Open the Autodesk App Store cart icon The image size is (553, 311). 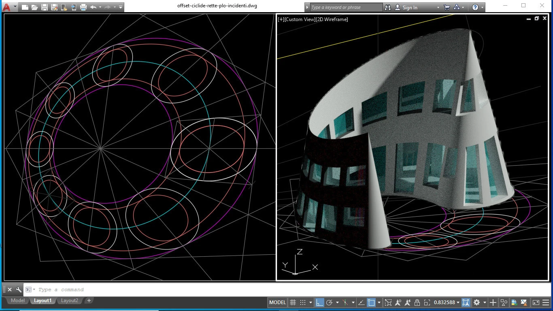[x=447, y=7]
